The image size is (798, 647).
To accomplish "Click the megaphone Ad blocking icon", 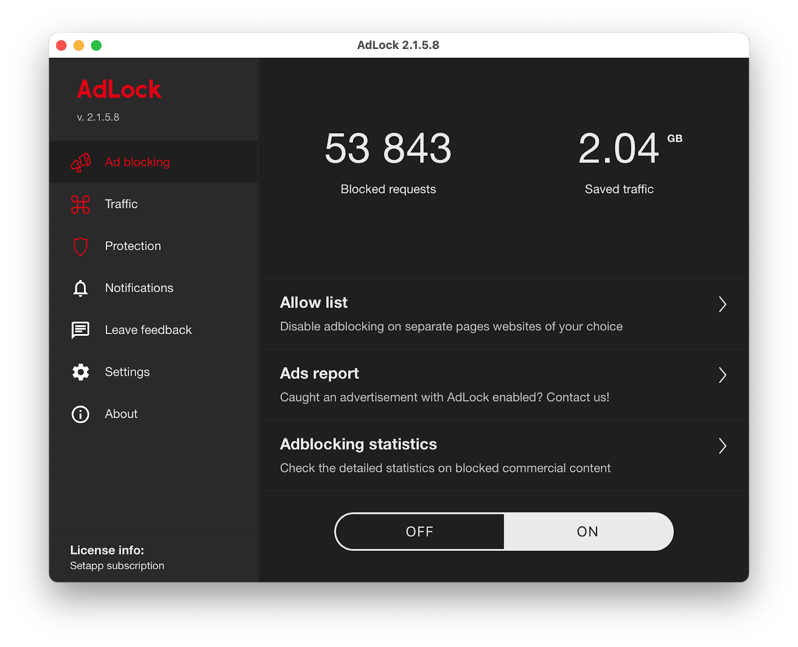I will pyautogui.click(x=80, y=162).
